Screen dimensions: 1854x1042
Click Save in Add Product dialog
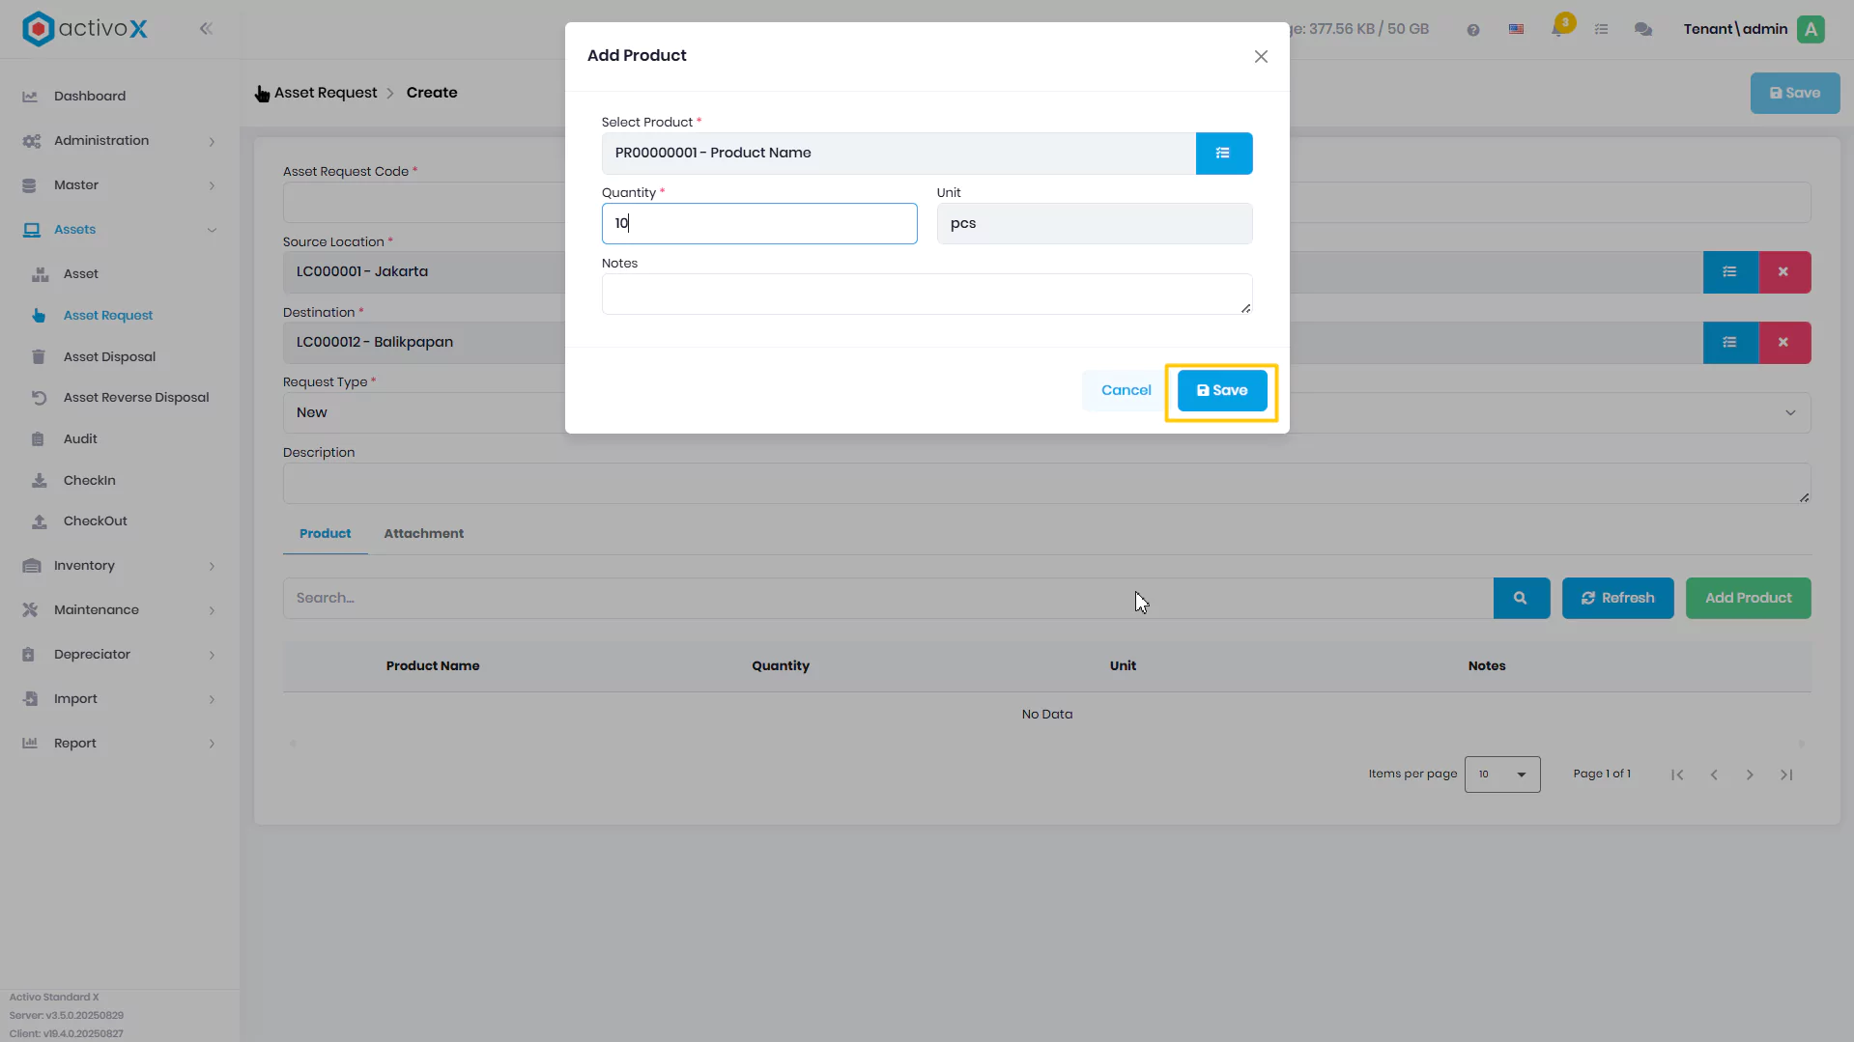pos(1222,391)
